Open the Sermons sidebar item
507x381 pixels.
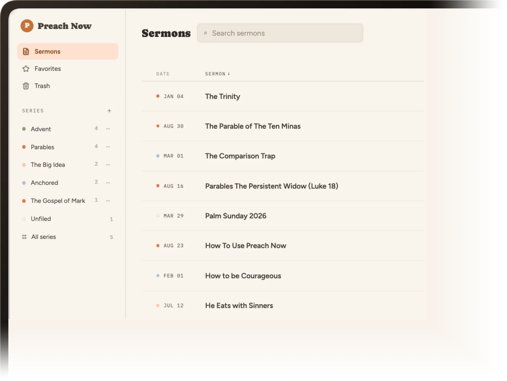[68, 51]
